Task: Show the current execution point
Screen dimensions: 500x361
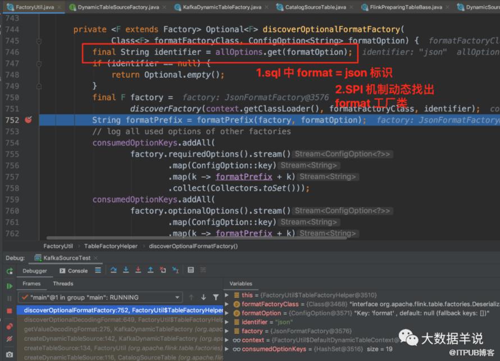Action: (98, 270)
